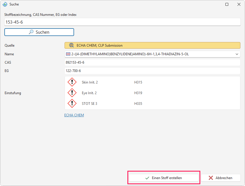
Task: Maximize the Suche dialog window
Action: click(227, 4)
